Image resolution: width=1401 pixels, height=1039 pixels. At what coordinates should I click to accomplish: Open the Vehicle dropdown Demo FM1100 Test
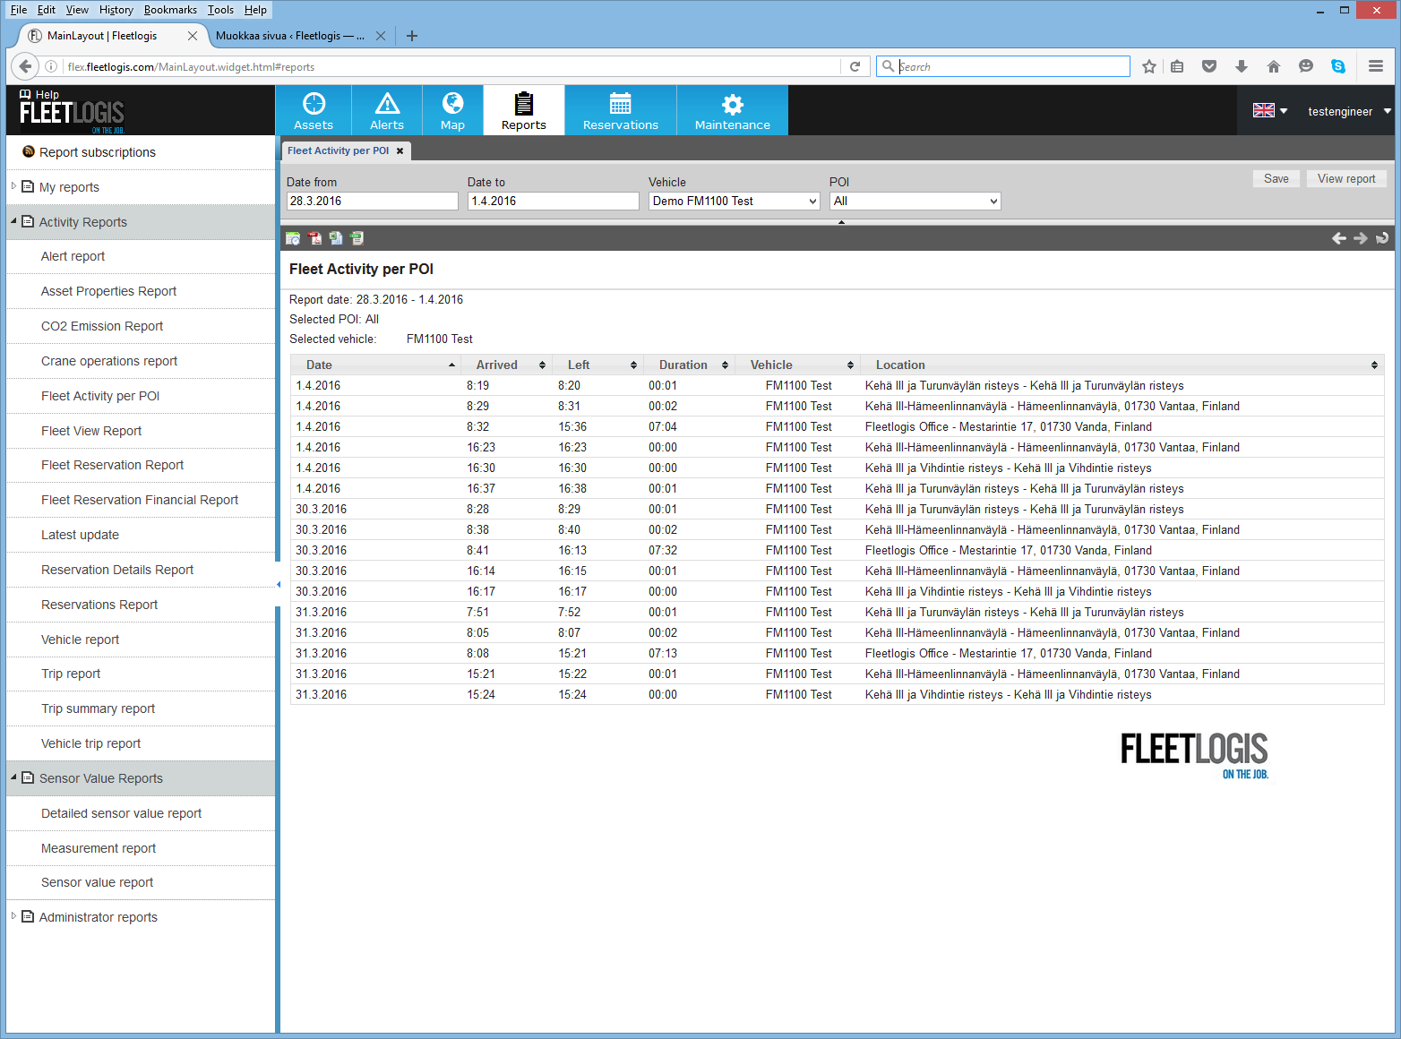[735, 202]
